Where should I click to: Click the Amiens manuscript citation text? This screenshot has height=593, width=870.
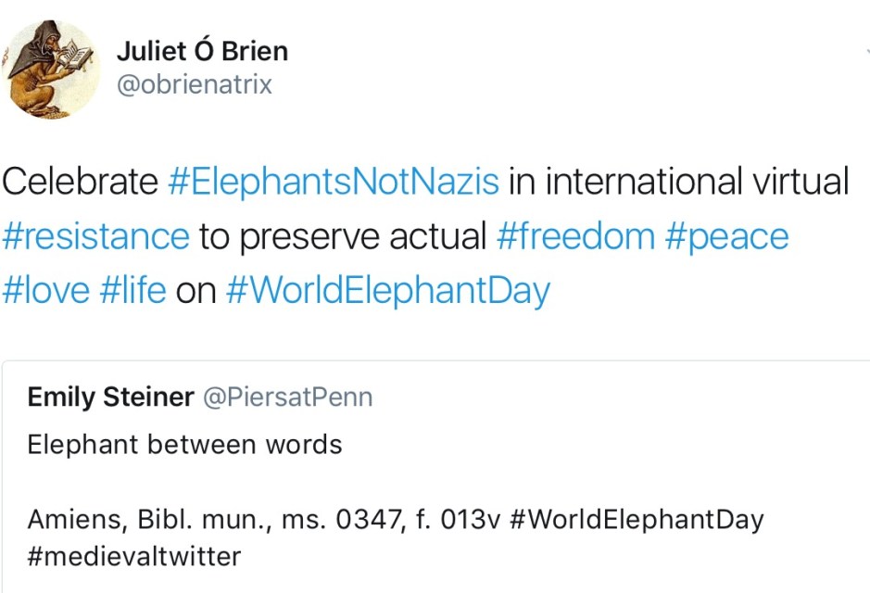click(264, 519)
